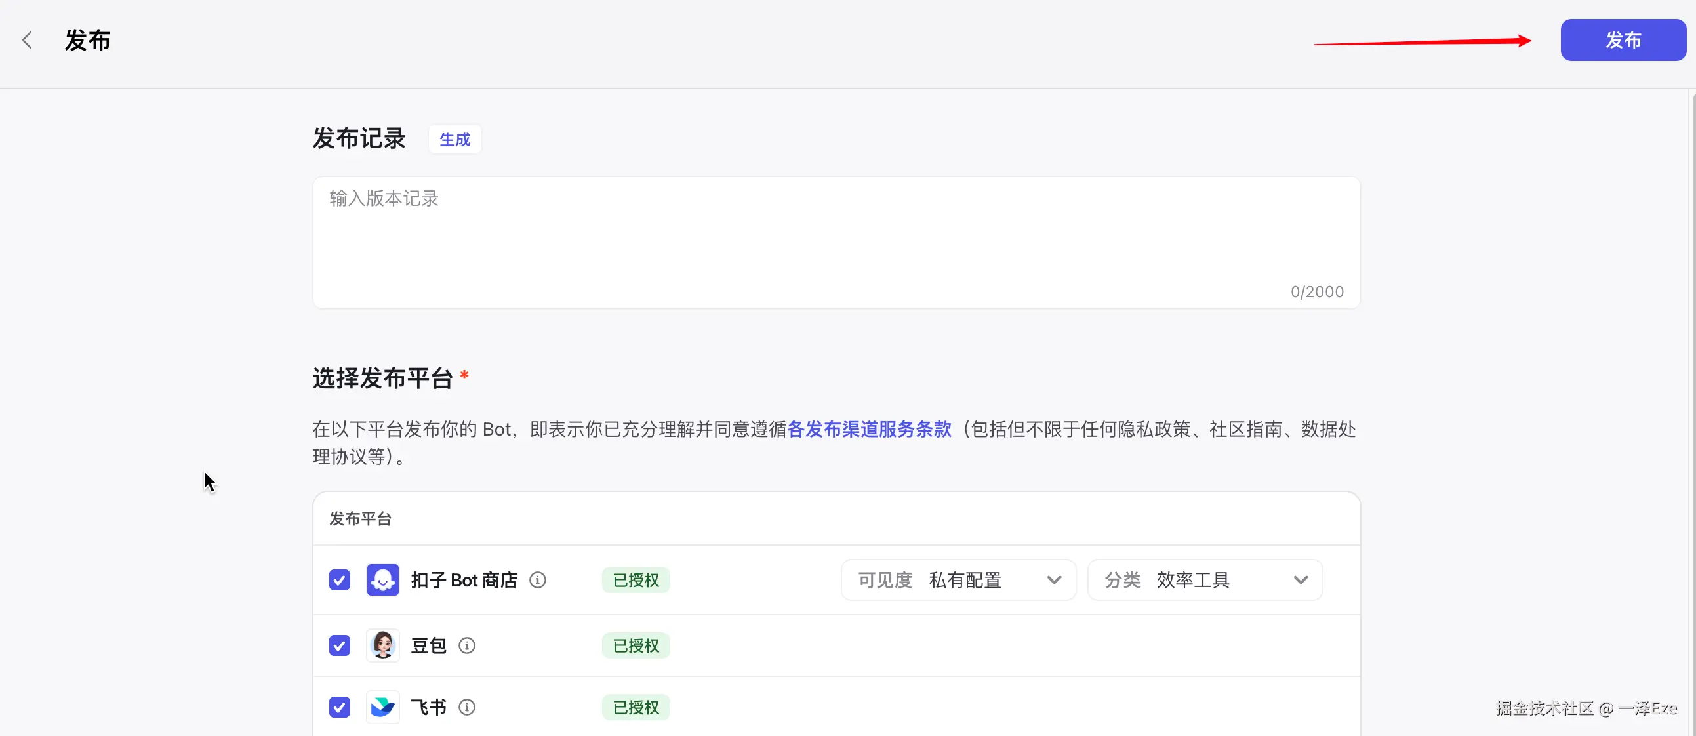Click 已授权 badge in 豆包 row
1696x736 pixels.
(636, 645)
